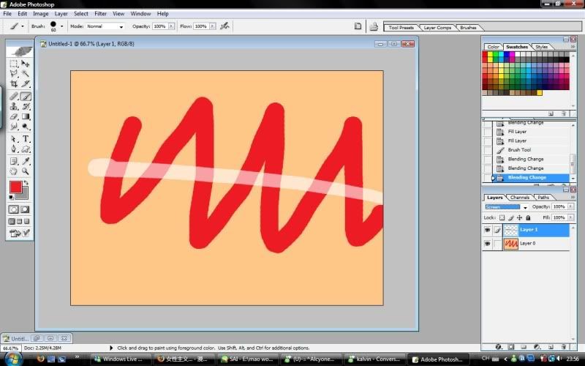The height and width of the screenshot is (366, 585).
Task: Toggle lock transparent pixels in Layers panel
Action: click(x=501, y=217)
